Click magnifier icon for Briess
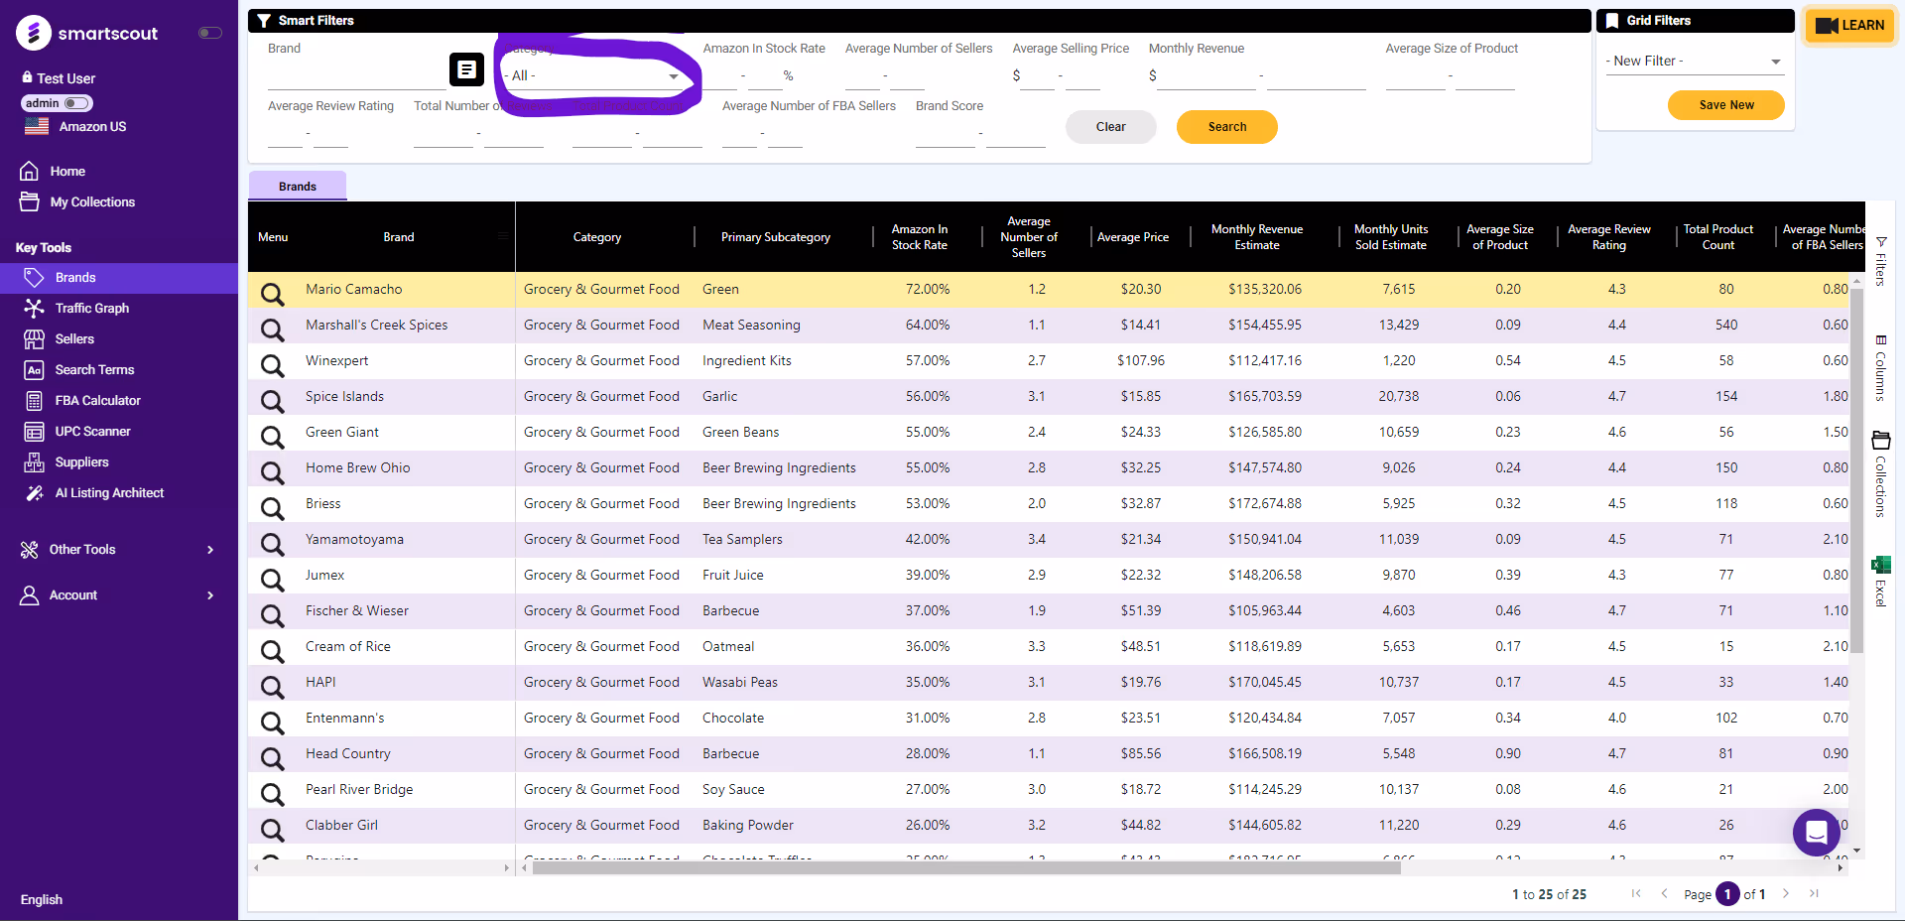1905x921 pixels. pyautogui.click(x=272, y=507)
